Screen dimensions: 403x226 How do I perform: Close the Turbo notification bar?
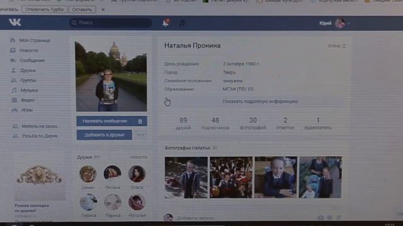click(x=103, y=9)
